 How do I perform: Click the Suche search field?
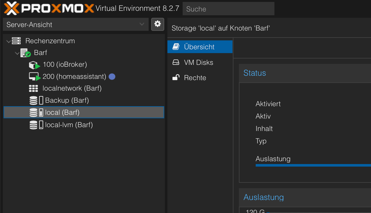click(x=228, y=9)
